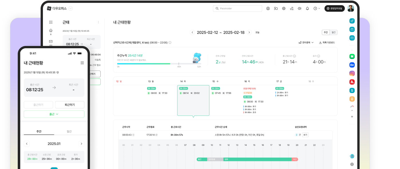
Task: Click the speaker announcement icon in header
Action: click(300, 9)
